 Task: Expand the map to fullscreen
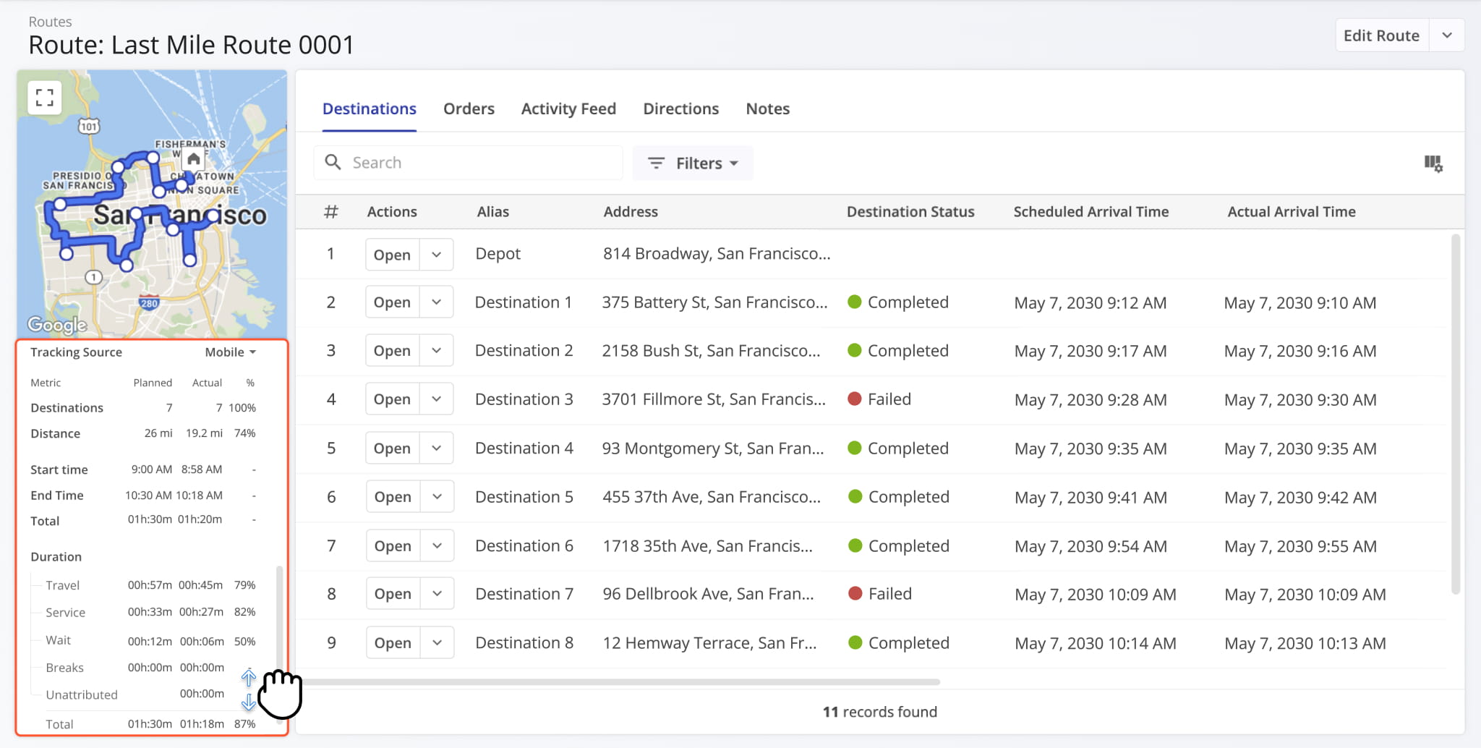click(x=45, y=98)
